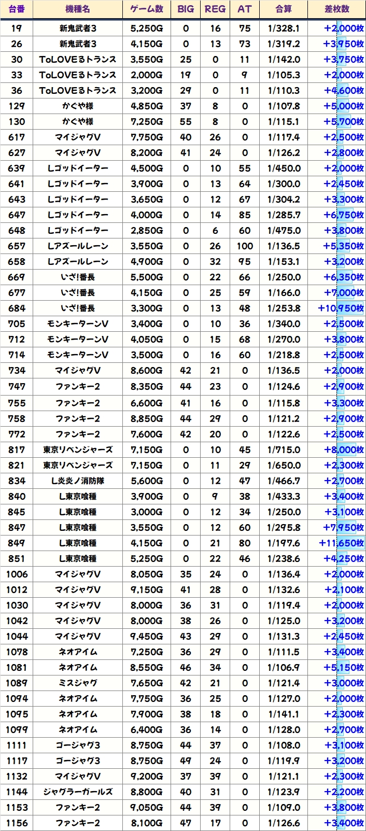Click the AT column header
This screenshot has width=366, height=831.
pos(244,9)
